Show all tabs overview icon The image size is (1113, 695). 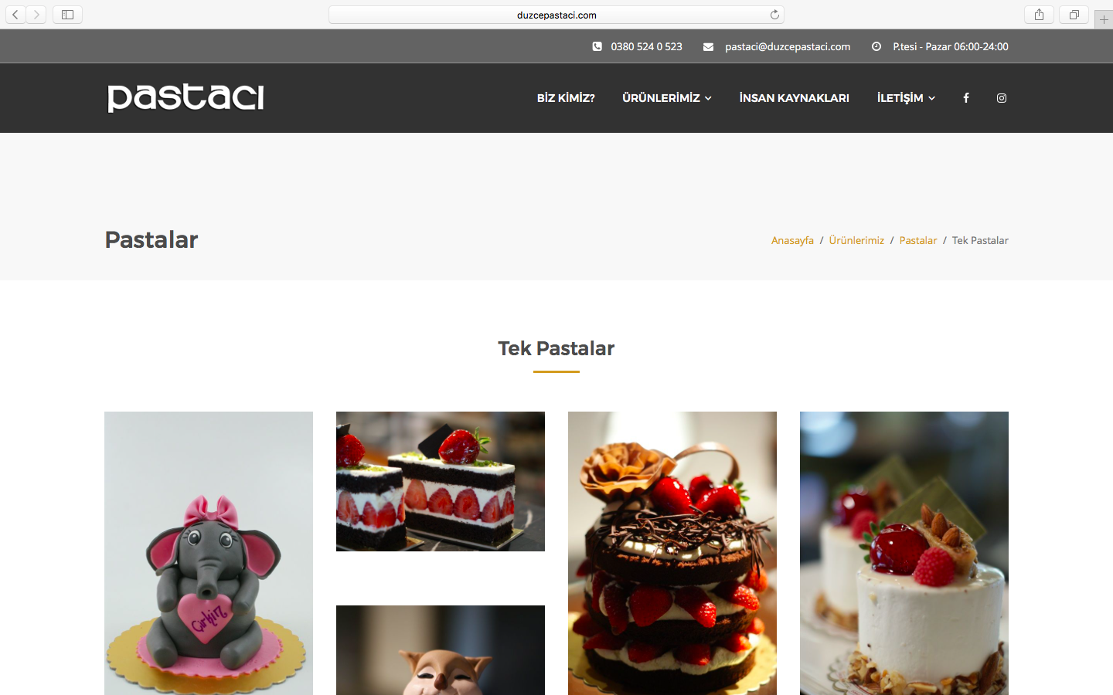pos(1074,15)
